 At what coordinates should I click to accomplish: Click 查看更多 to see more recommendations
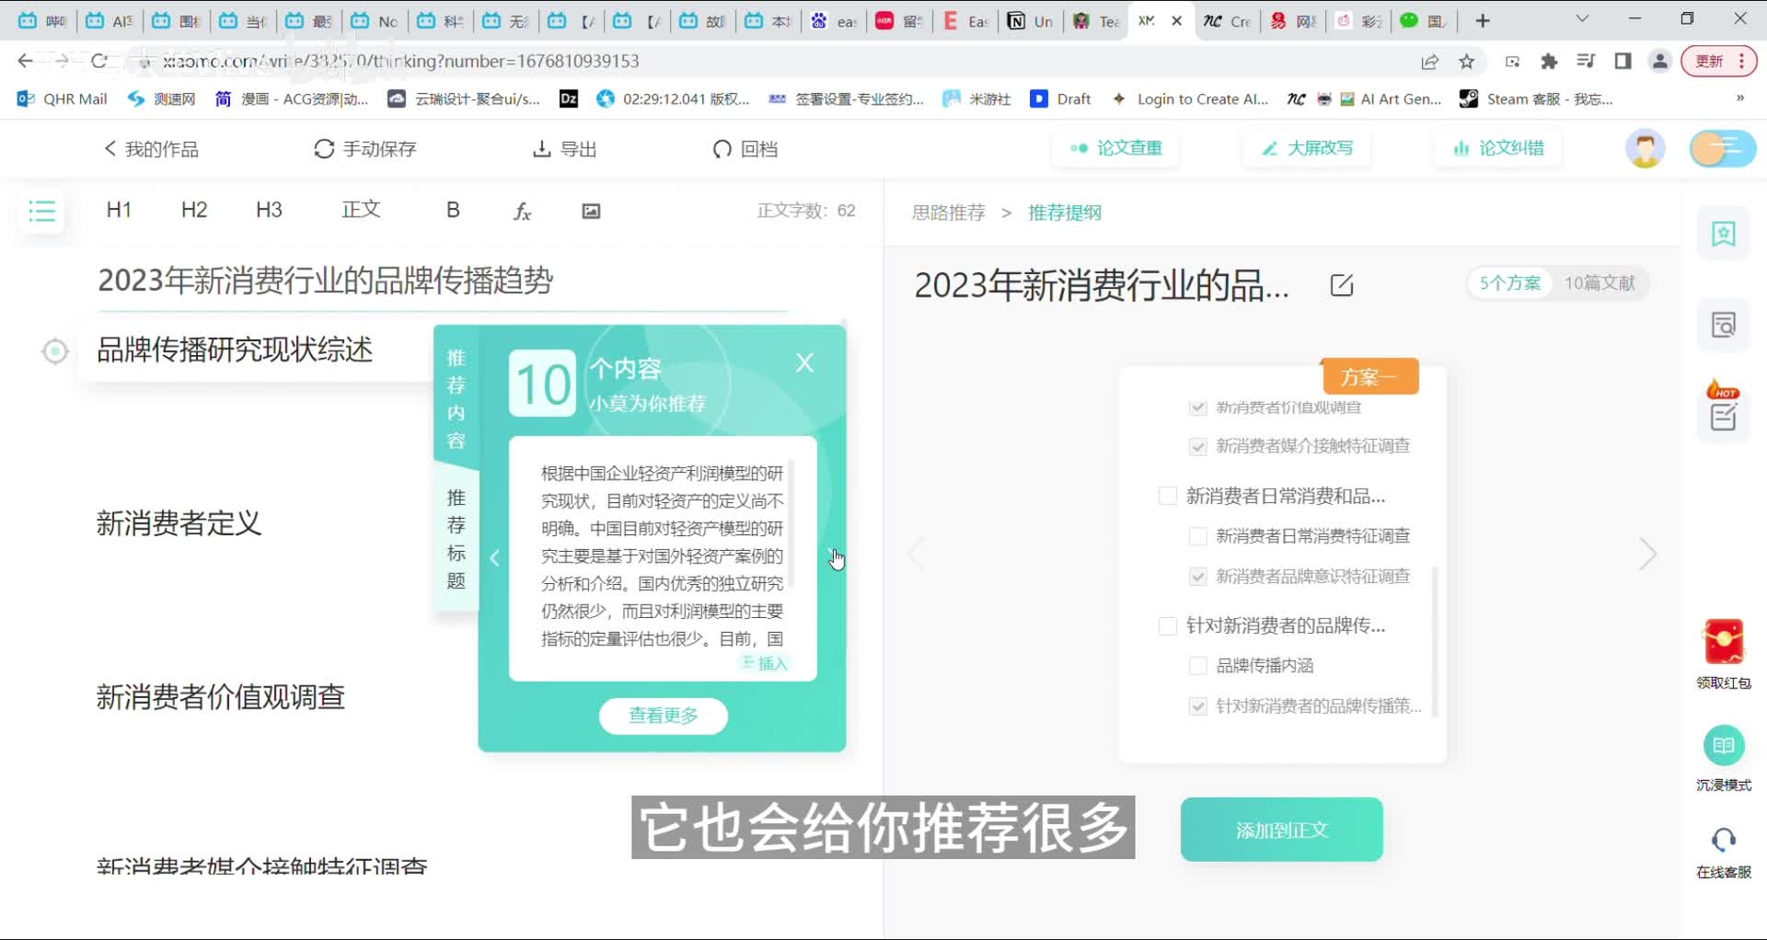click(663, 716)
